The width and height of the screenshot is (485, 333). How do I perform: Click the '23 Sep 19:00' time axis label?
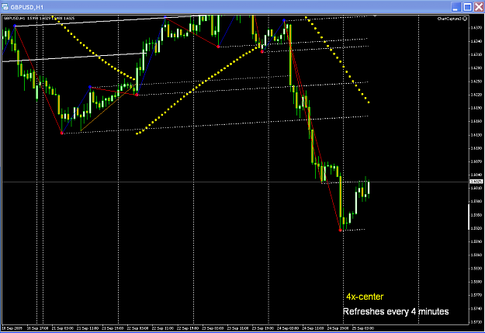(x=263, y=328)
